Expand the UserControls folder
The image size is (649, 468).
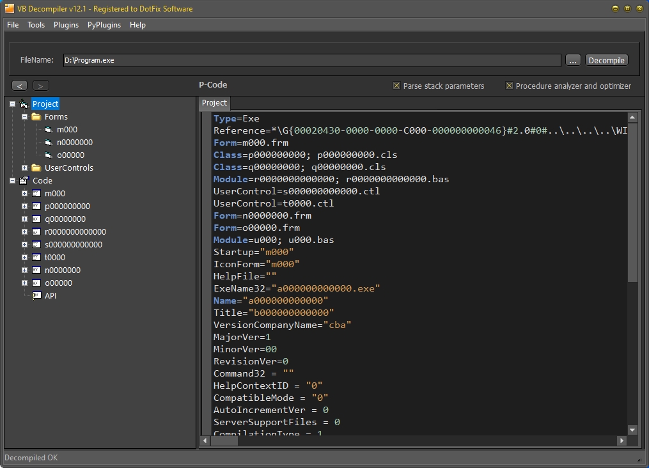click(x=24, y=168)
